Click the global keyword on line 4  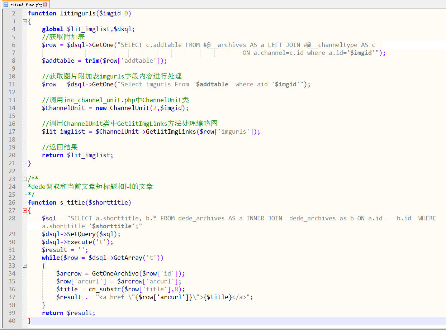[52, 29]
